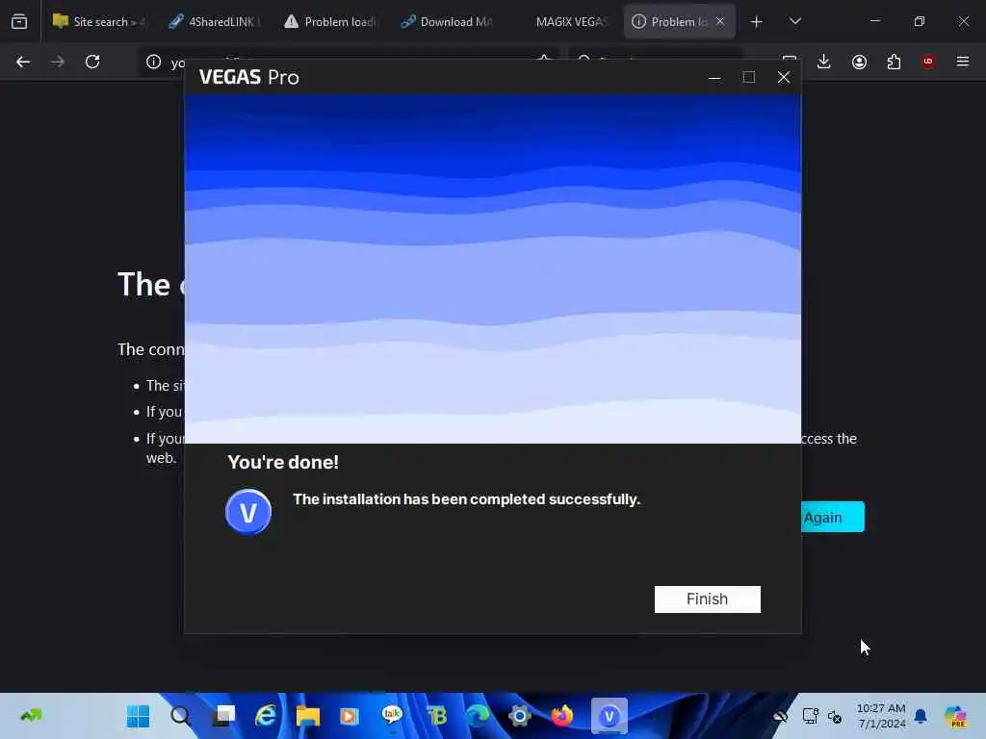This screenshot has height=739, width=986.
Task: Click the Firefox address bar URL field
Action: point(349,62)
